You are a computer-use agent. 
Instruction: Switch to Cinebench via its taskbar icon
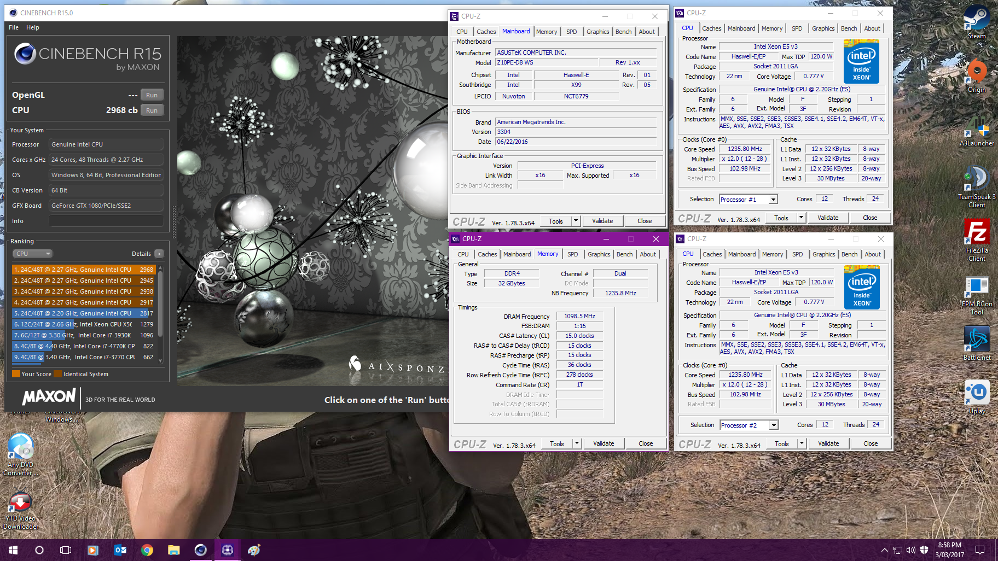tap(201, 550)
